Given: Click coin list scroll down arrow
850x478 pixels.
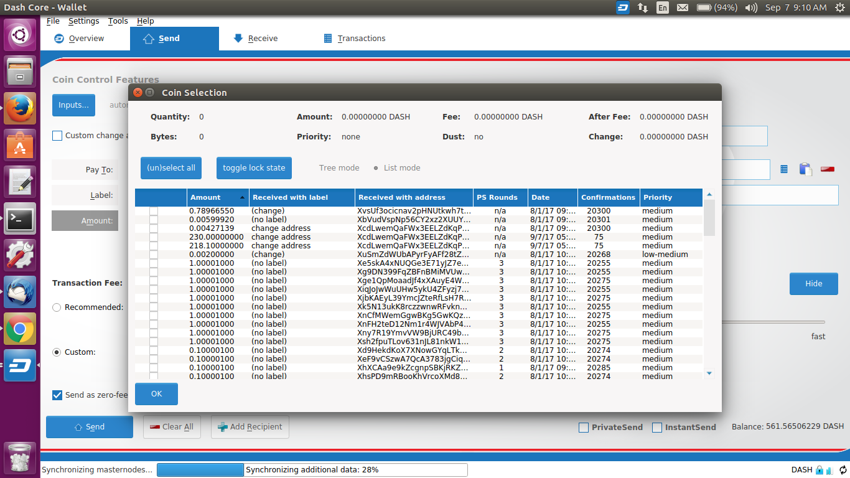Looking at the screenshot, I should click(x=709, y=373).
